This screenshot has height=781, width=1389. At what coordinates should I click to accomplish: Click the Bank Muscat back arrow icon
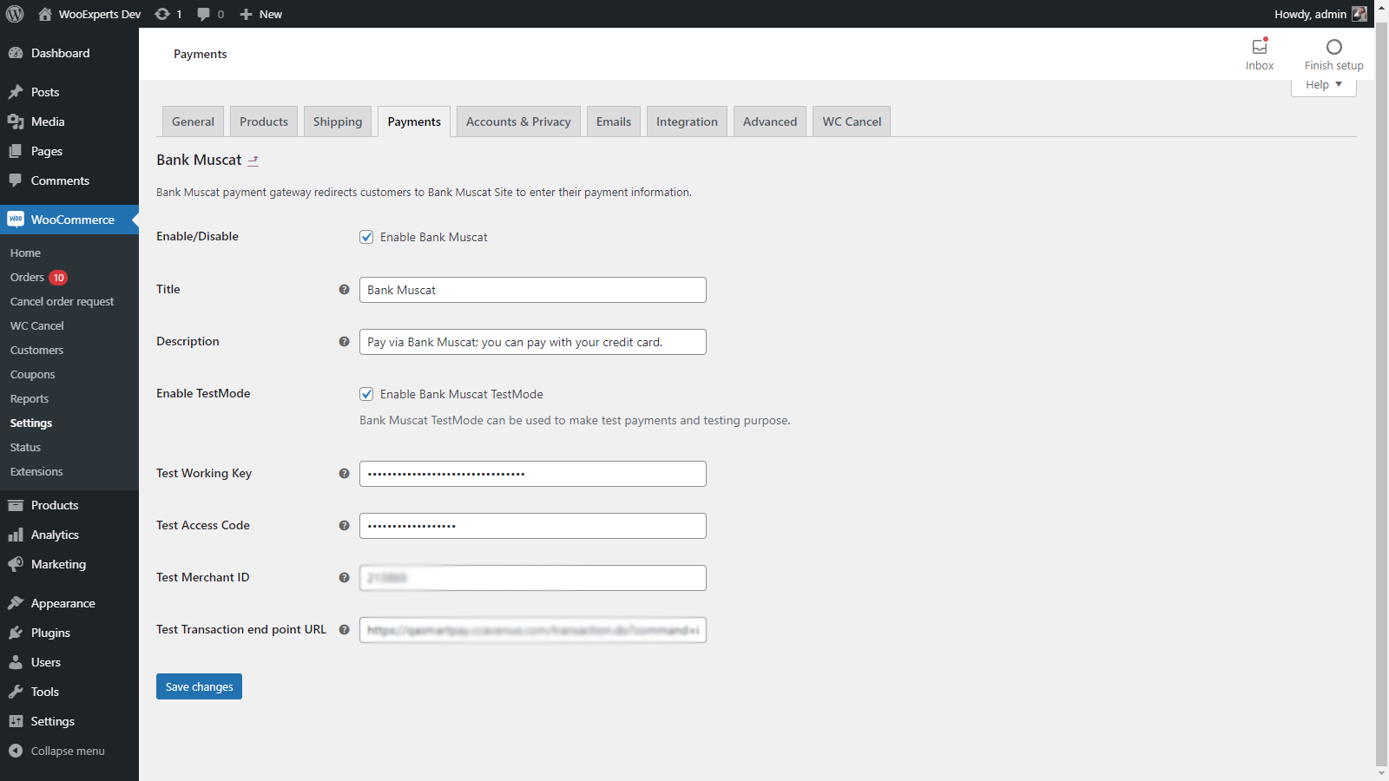point(253,161)
